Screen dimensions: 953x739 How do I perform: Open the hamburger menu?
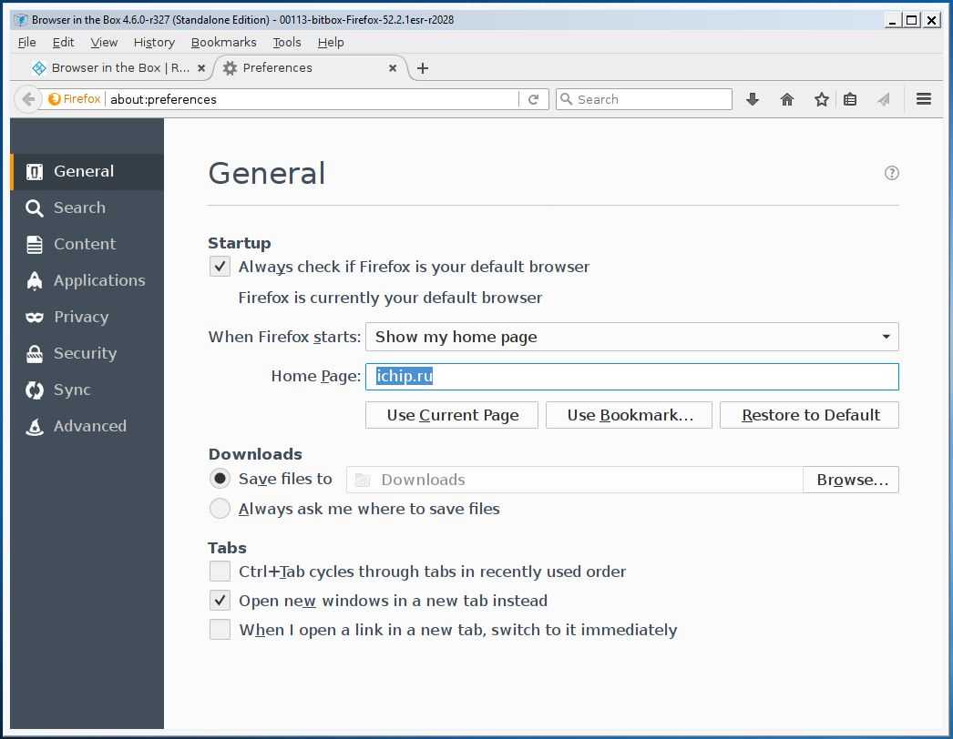(x=924, y=99)
